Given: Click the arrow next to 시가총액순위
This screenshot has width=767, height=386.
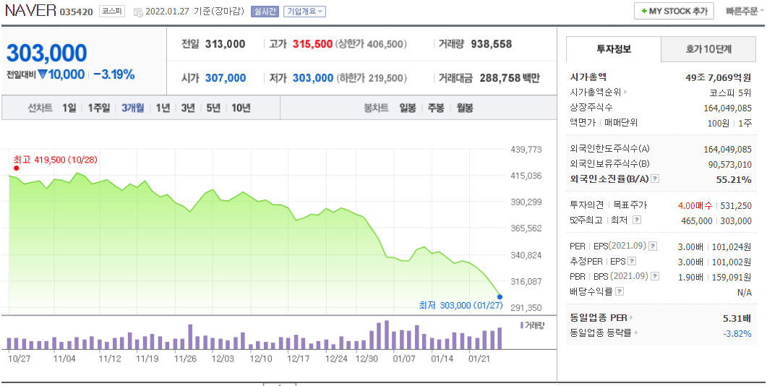Looking at the screenshot, I should click(625, 92).
